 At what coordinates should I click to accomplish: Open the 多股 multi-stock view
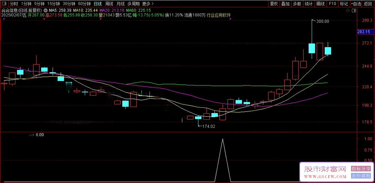[297, 3]
